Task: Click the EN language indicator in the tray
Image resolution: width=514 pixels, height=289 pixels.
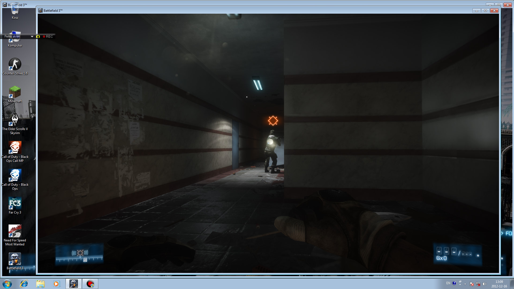Action: [x=448, y=283]
